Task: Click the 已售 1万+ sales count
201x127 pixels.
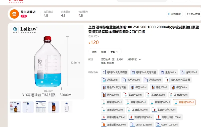Action: coord(93,36)
